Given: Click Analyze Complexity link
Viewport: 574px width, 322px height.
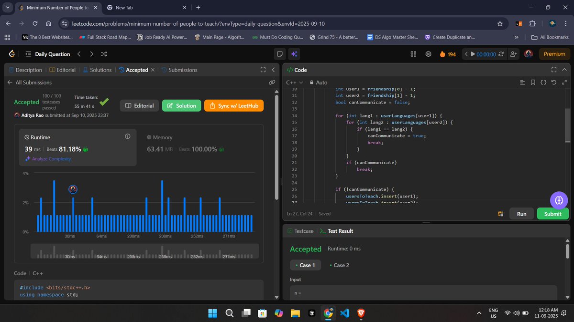Looking at the screenshot, I should click(48, 159).
